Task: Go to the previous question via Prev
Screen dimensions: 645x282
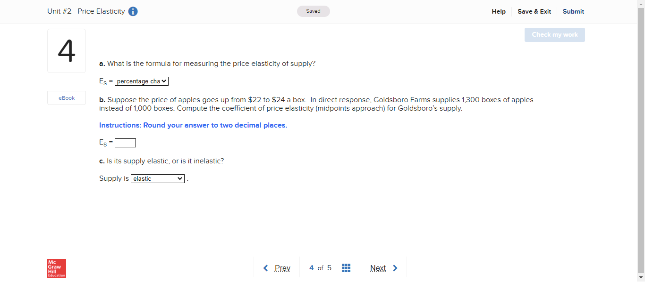Action: coord(283,267)
